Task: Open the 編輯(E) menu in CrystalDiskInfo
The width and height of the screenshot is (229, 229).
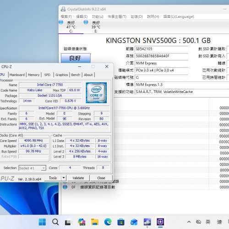Action: (82, 16)
